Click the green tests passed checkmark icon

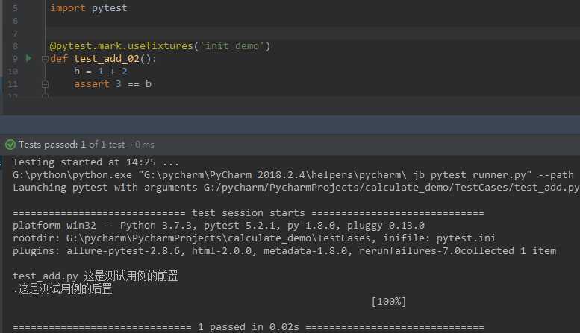[x=10, y=145]
